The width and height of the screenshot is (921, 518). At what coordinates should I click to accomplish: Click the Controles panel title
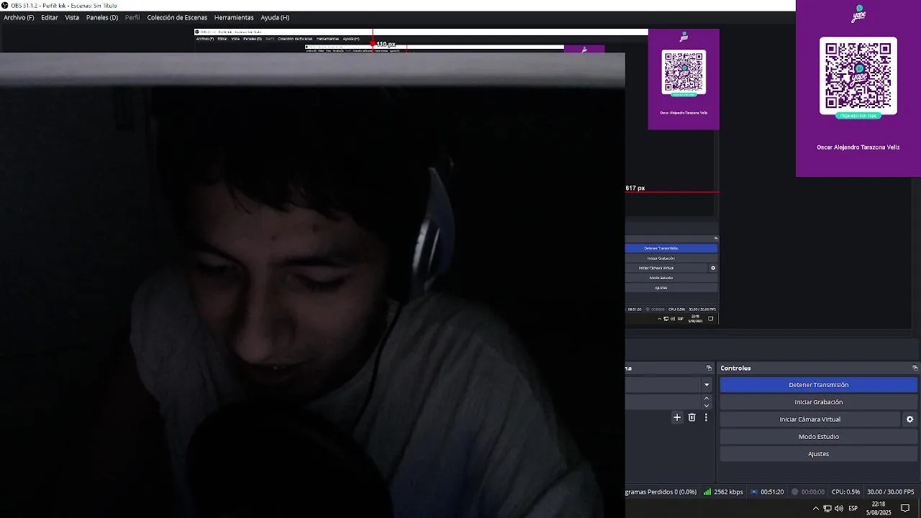[x=735, y=368]
